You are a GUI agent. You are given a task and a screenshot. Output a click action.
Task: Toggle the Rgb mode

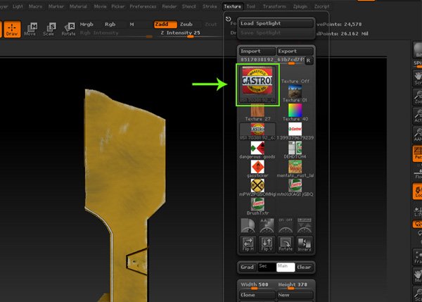tap(110, 24)
